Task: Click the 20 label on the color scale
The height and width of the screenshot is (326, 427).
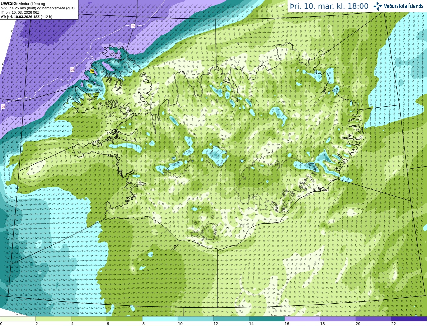Action: click(x=358, y=324)
